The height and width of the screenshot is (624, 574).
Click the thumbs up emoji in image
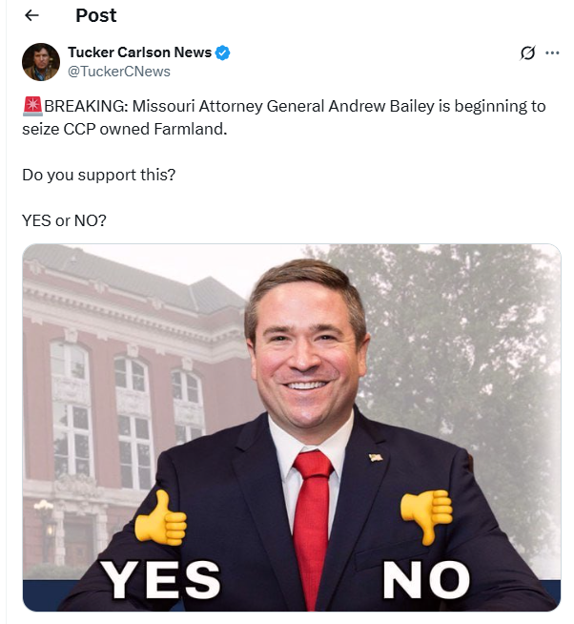pyautogui.click(x=160, y=517)
